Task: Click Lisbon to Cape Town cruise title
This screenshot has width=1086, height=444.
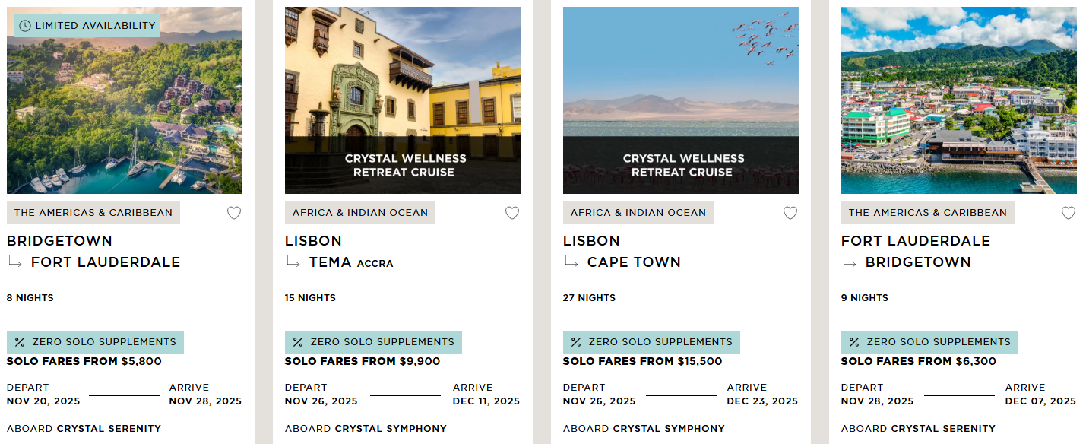Action: click(x=622, y=252)
